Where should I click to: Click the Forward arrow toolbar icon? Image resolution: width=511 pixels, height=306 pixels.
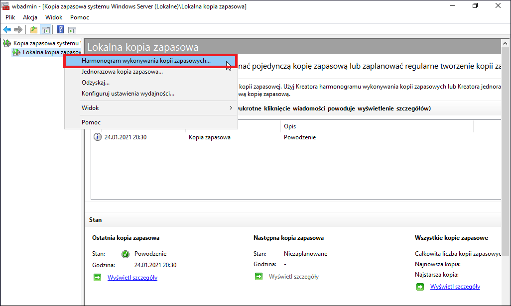coord(18,30)
